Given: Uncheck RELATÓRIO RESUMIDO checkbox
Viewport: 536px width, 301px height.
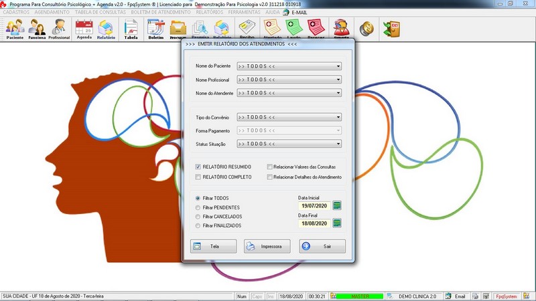Looking at the screenshot, I should point(198,167).
